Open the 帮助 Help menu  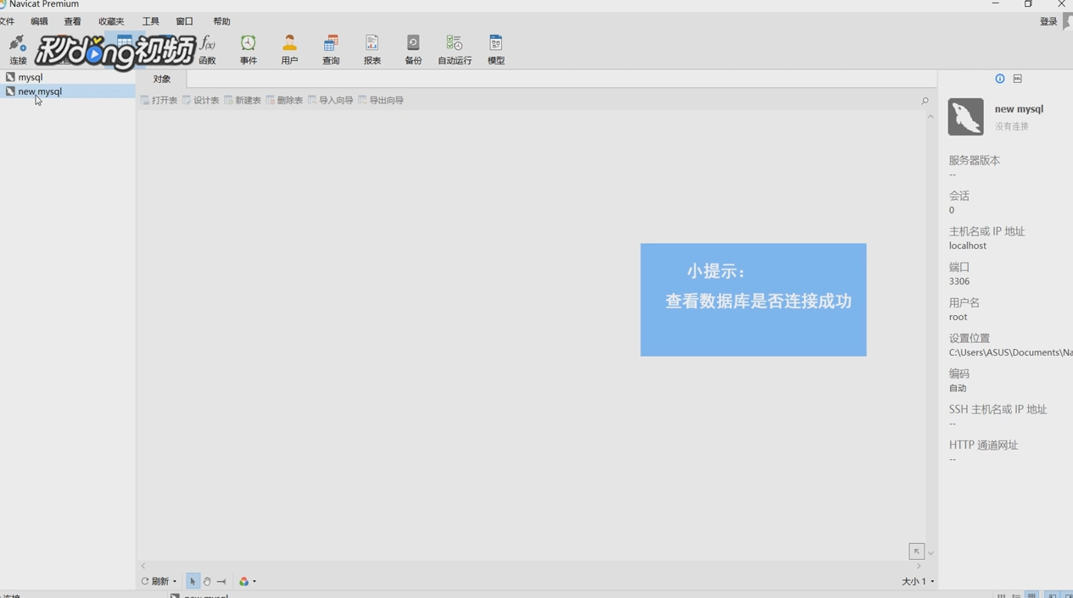(x=221, y=21)
